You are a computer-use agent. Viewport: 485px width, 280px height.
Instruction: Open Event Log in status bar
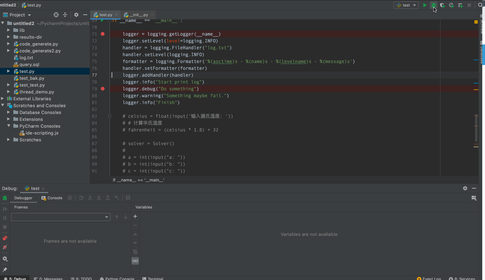(x=429, y=279)
